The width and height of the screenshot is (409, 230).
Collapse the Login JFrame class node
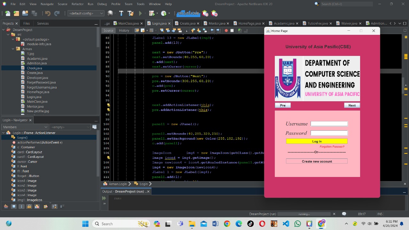coord(4,133)
